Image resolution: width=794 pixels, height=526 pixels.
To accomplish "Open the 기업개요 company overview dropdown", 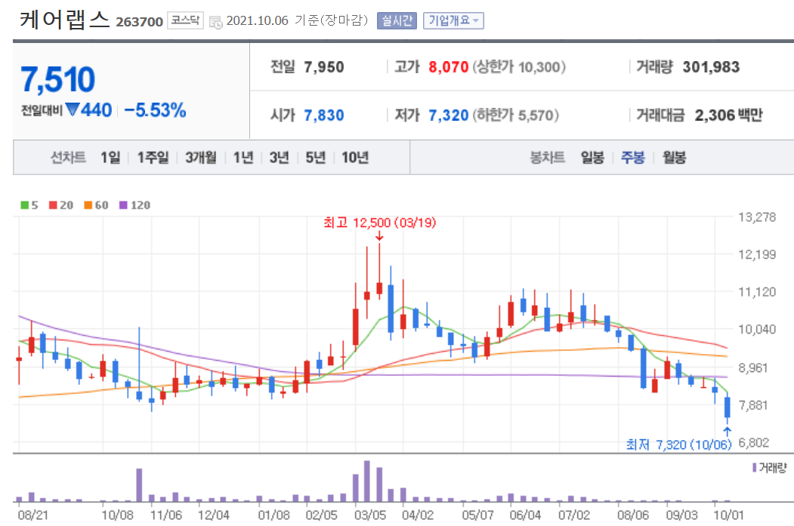I will click(455, 20).
